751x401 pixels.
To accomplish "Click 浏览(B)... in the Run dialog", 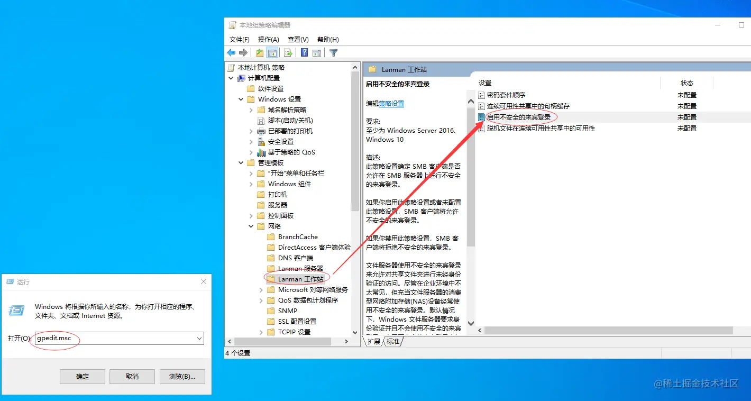I will (182, 377).
